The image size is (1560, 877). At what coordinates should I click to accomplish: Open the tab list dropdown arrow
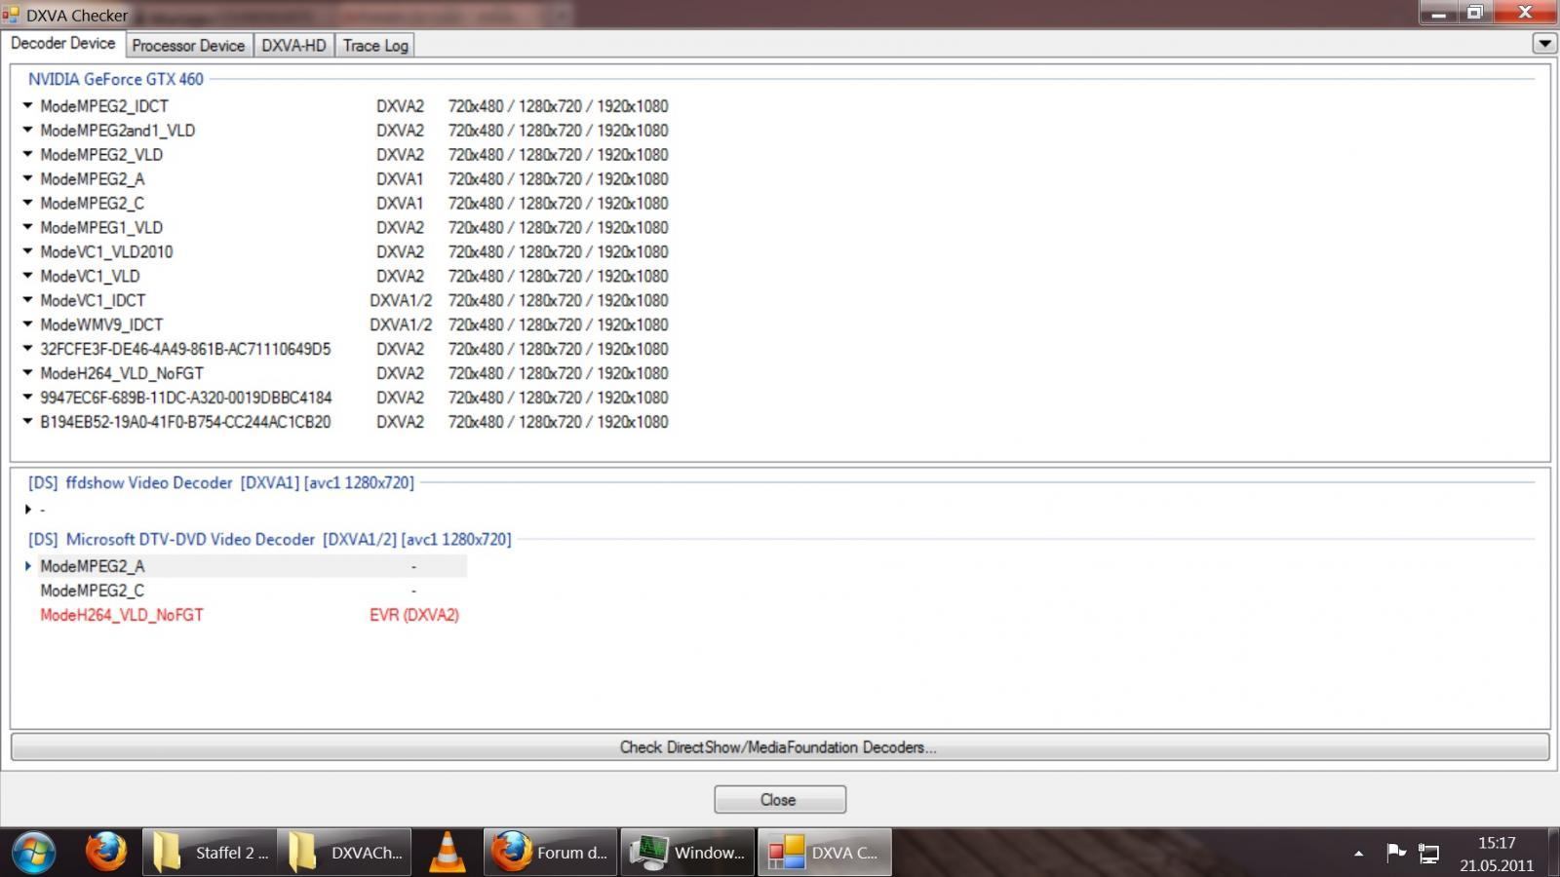click(x=1543, y=43)
